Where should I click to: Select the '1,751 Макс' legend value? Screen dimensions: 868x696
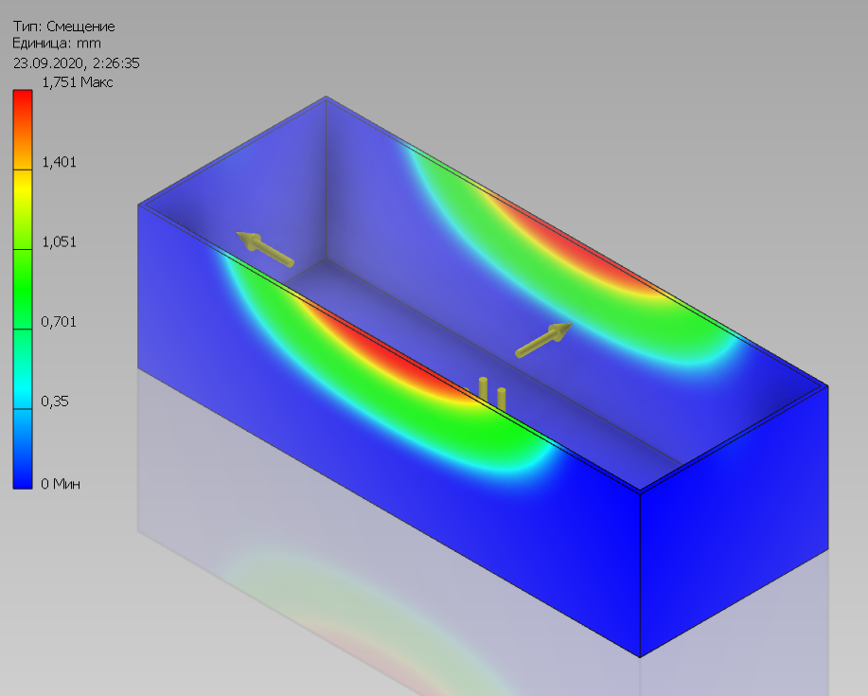click(78, 82)
